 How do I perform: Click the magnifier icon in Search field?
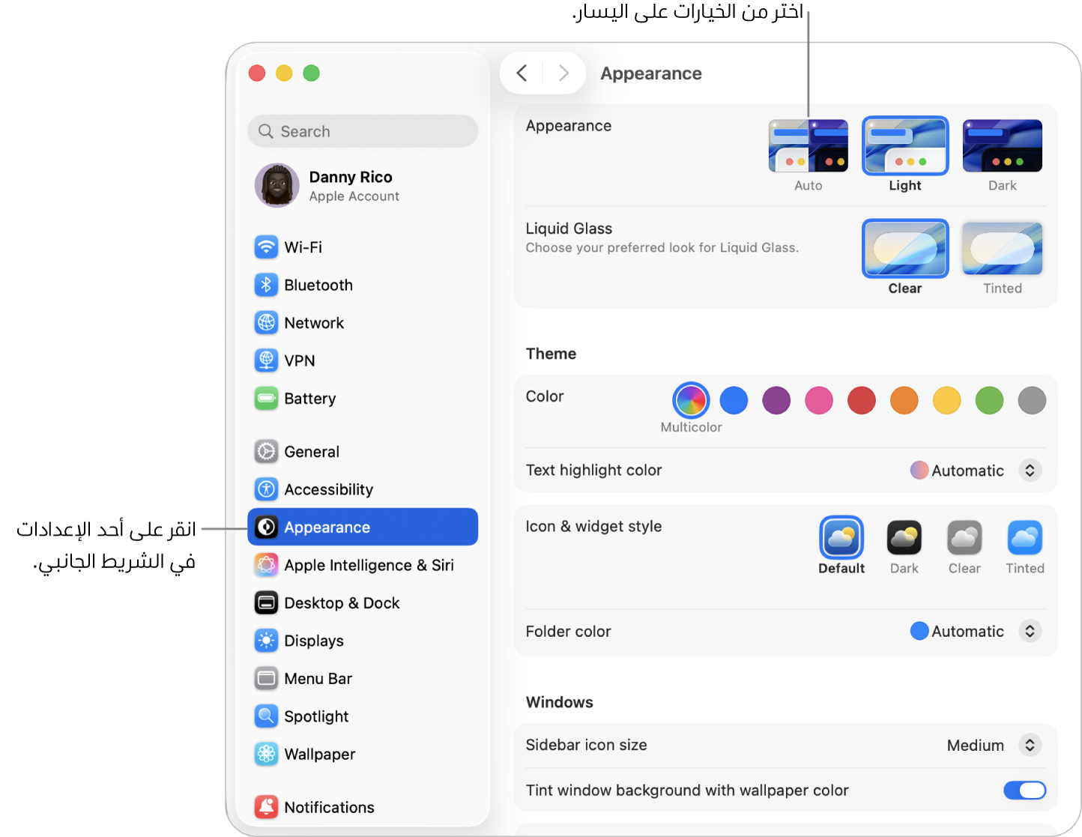[265, 131]
